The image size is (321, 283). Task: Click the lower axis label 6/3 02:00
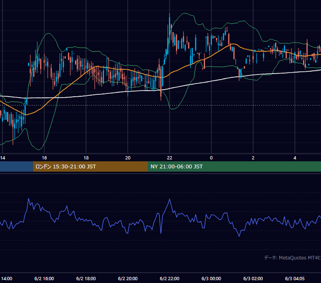click(x=253, y=279)
